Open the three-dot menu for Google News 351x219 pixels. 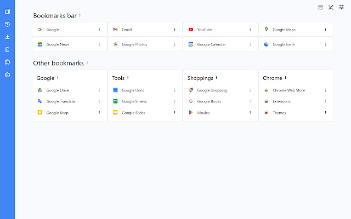pos(99,44)
